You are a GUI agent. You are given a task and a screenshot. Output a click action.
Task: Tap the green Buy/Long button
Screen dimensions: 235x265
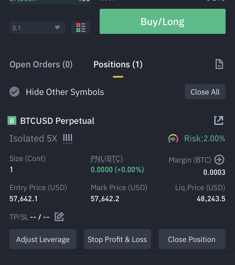pos(163,21)
